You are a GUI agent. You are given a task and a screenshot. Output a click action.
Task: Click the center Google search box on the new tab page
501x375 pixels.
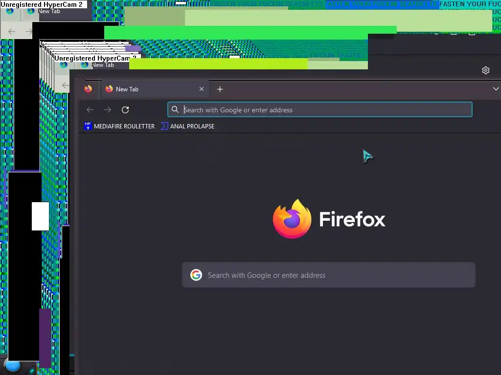click(x=329, y=275)
